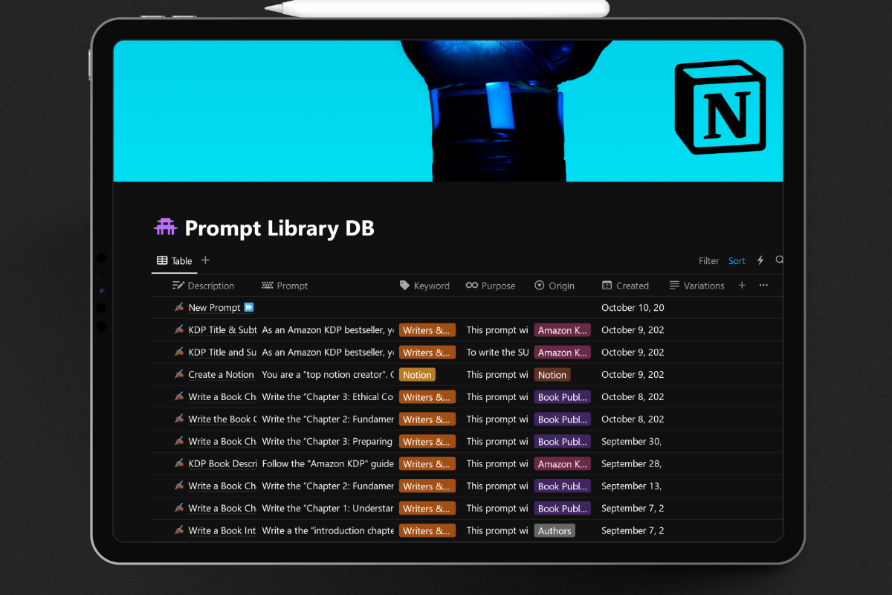Open the Write the Book C row

[222, 419]
